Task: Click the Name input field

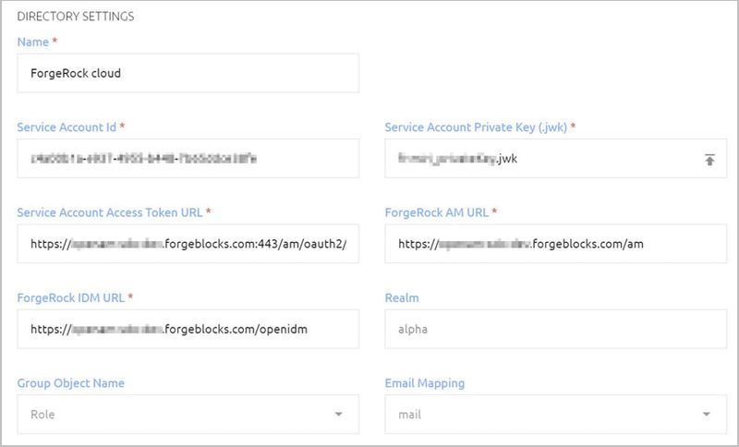Action: [x=188, y=73]
